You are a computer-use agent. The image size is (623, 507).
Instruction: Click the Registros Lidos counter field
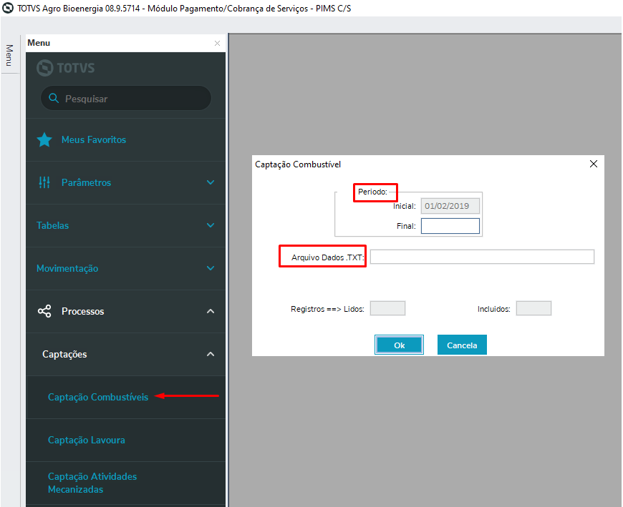click(x=387, y=308)
